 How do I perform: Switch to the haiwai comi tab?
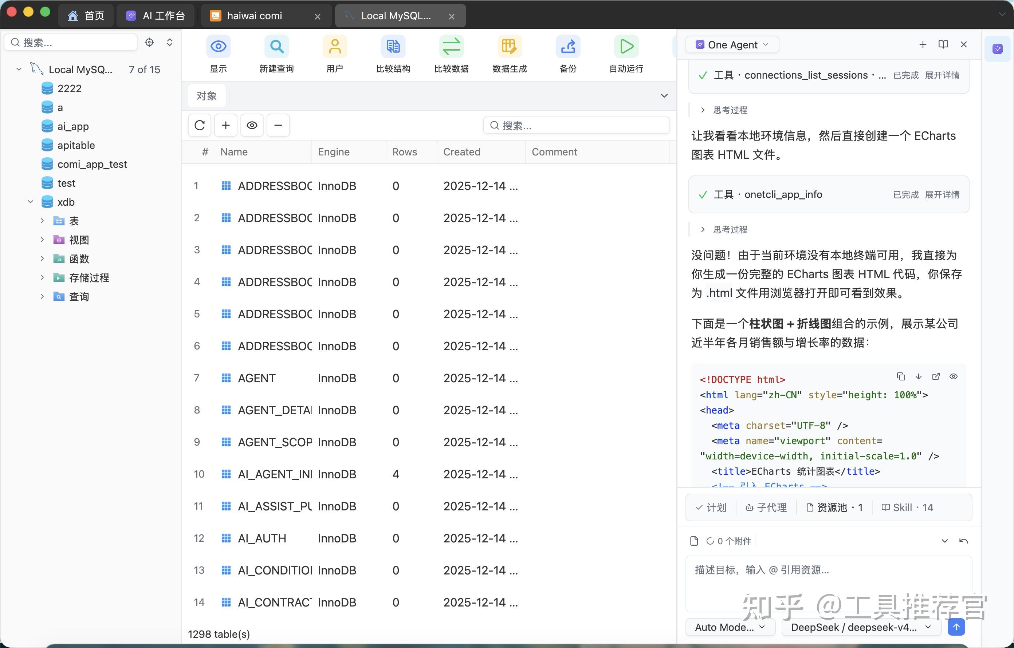coord(266,16)
